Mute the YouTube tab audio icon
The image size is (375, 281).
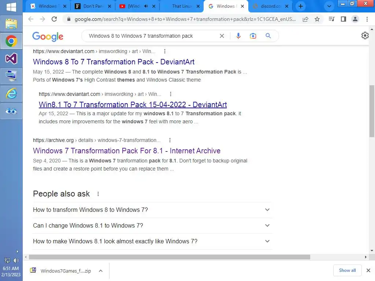146,6
